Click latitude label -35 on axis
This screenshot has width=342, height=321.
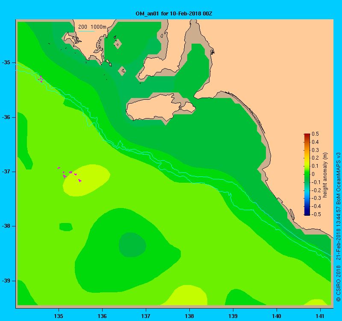click(x=6, y=62)
